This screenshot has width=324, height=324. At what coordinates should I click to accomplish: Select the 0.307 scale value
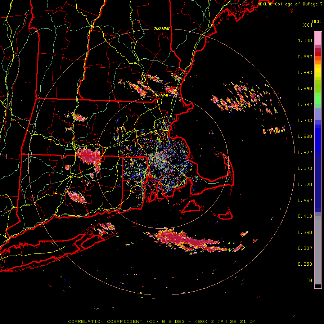[x=305, y=248]
